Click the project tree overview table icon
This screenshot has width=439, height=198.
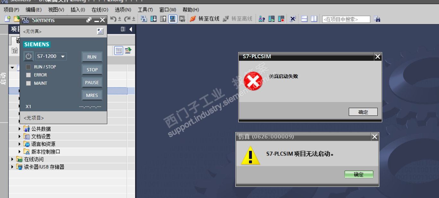119,50
